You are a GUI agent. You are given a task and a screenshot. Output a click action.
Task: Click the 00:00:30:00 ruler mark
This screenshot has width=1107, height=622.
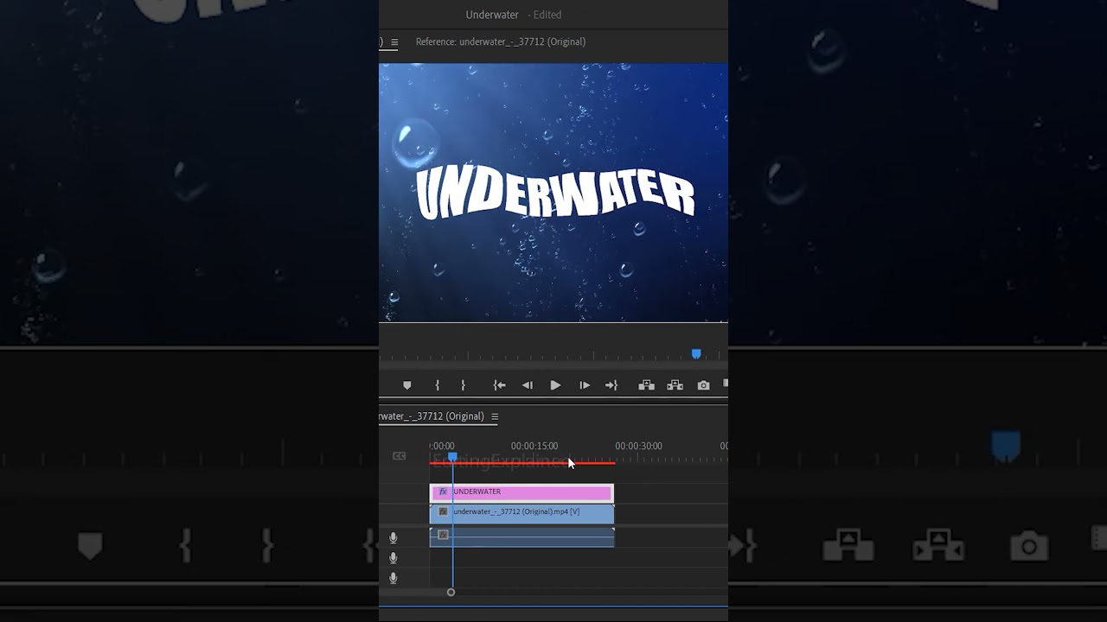click(x=638, y=446)
